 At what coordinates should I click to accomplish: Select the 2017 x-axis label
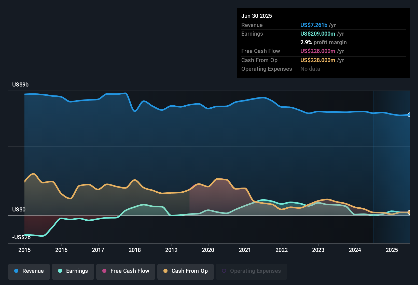coord(98,250)
